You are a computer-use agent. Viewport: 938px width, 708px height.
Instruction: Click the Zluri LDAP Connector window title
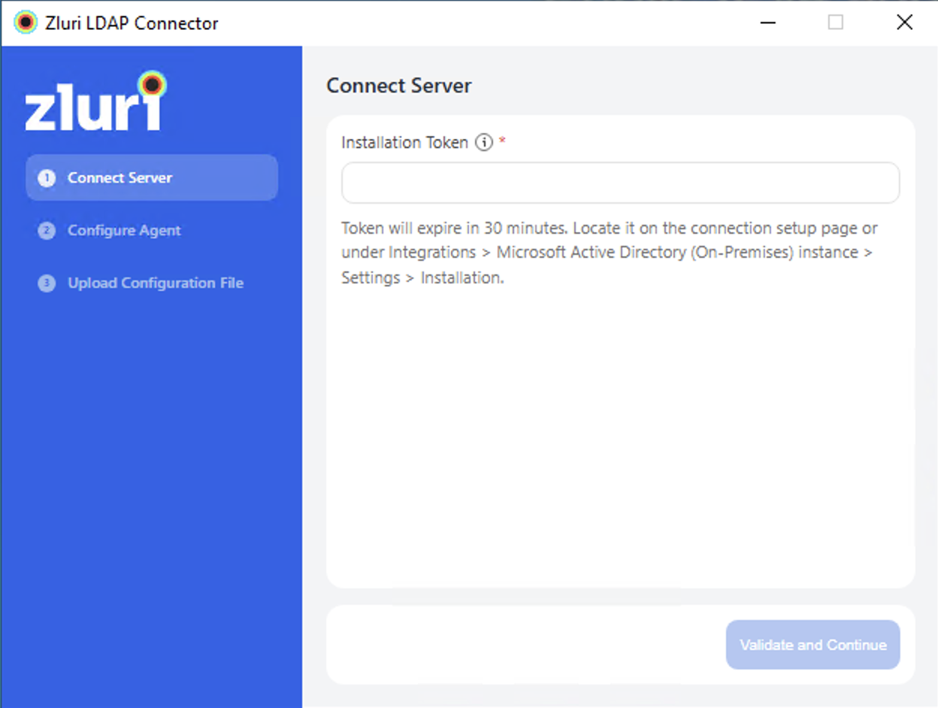pos(132,23)
